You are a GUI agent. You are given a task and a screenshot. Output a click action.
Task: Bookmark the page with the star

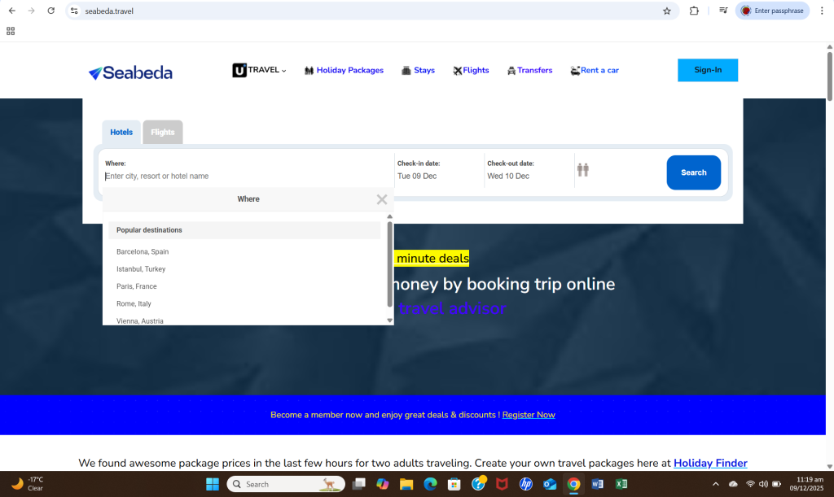point(667,11)
